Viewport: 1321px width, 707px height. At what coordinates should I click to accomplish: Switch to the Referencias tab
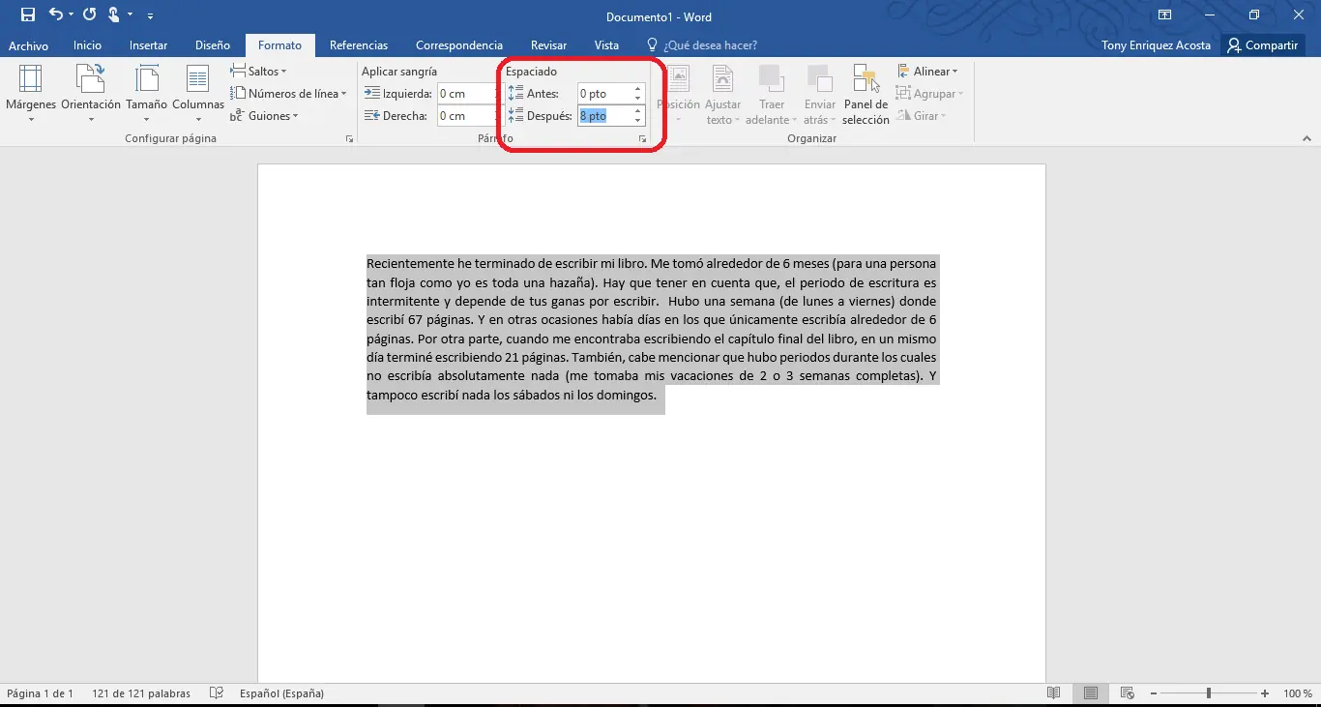pos(359,45)
